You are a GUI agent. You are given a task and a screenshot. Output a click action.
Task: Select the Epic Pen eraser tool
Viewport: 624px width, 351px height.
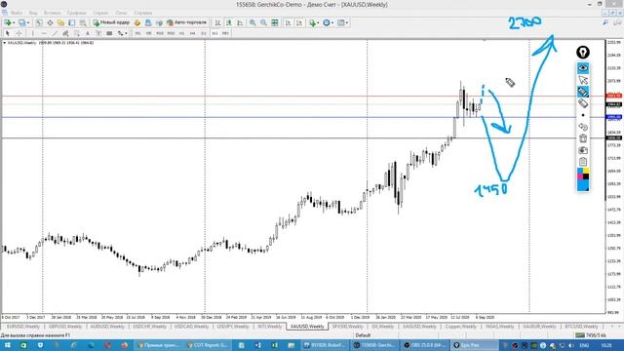point(583,103)
